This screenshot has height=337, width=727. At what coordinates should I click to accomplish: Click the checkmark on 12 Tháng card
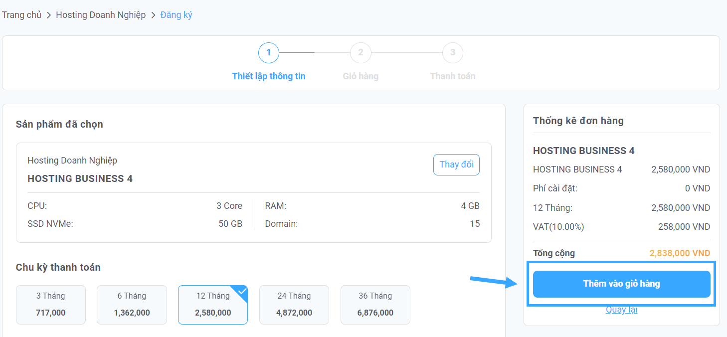pyautogui.click(x=242, y=291)
